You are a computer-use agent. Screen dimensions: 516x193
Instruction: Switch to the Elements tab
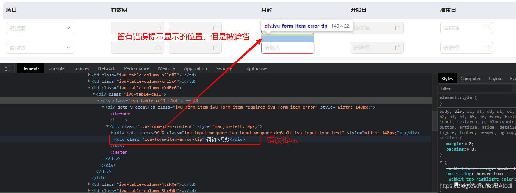coord(30,68)
